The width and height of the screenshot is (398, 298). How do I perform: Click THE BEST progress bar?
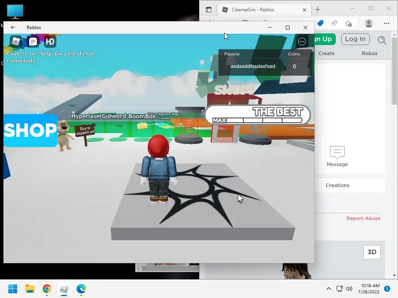click(258, 115)
